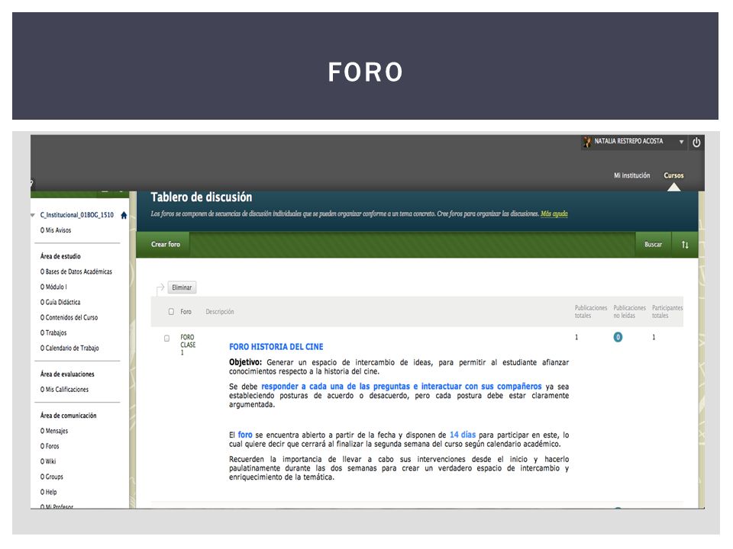The height and width of the screenshot is (549, 733).
Task: Open the FORO CLASE 1 forum link
Action: click(188, 345)
